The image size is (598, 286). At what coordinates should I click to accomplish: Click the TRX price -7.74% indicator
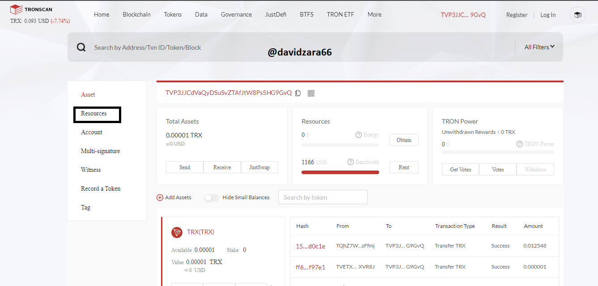[60, 21]
